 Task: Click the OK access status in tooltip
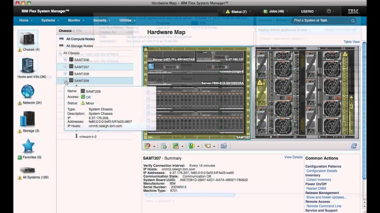(88, 97)
